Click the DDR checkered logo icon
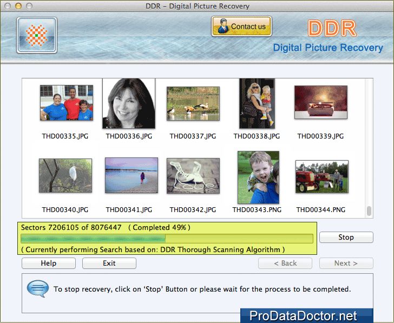The width and height of the screenshot is (394, 323). (37, 35)
